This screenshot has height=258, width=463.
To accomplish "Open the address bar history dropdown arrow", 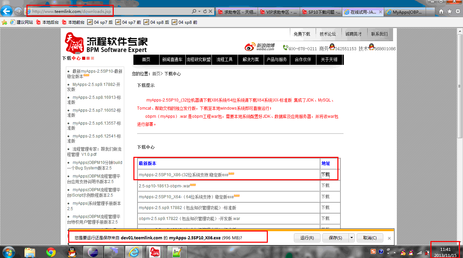I will tap(199, 12).
